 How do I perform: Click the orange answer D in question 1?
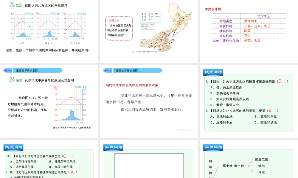(x=280, y=81)
